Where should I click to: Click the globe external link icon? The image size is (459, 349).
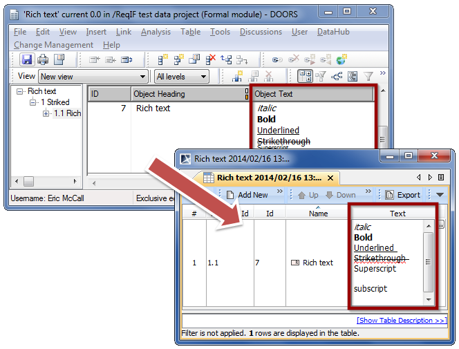click(341, 59)
